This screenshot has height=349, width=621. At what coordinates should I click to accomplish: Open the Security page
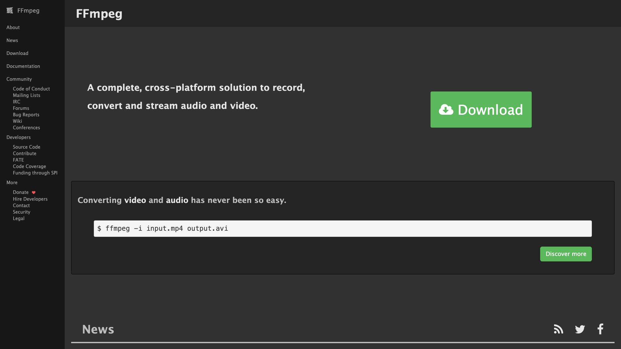pyautogui.click(x=21, y=212)
